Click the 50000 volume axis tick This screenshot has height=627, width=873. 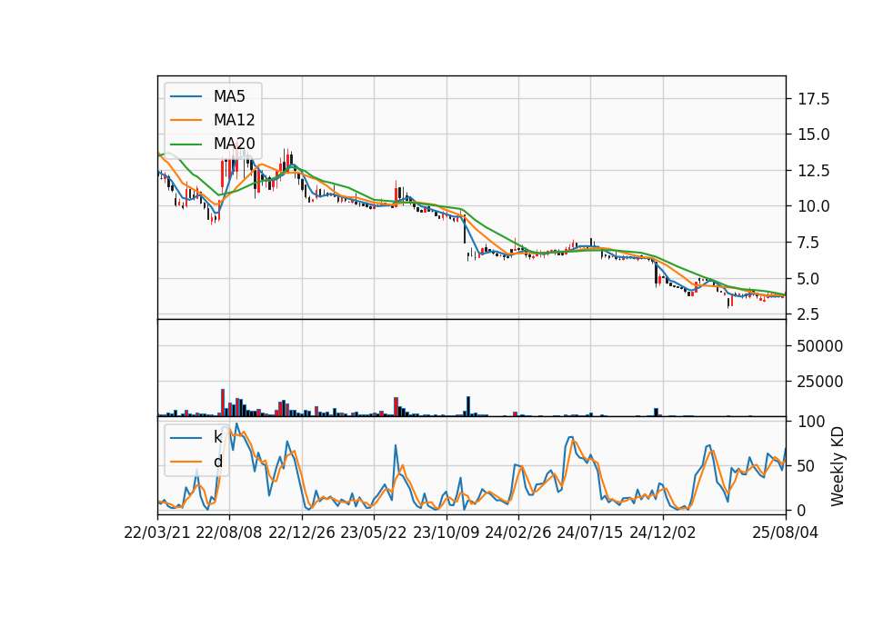(820, 346)
